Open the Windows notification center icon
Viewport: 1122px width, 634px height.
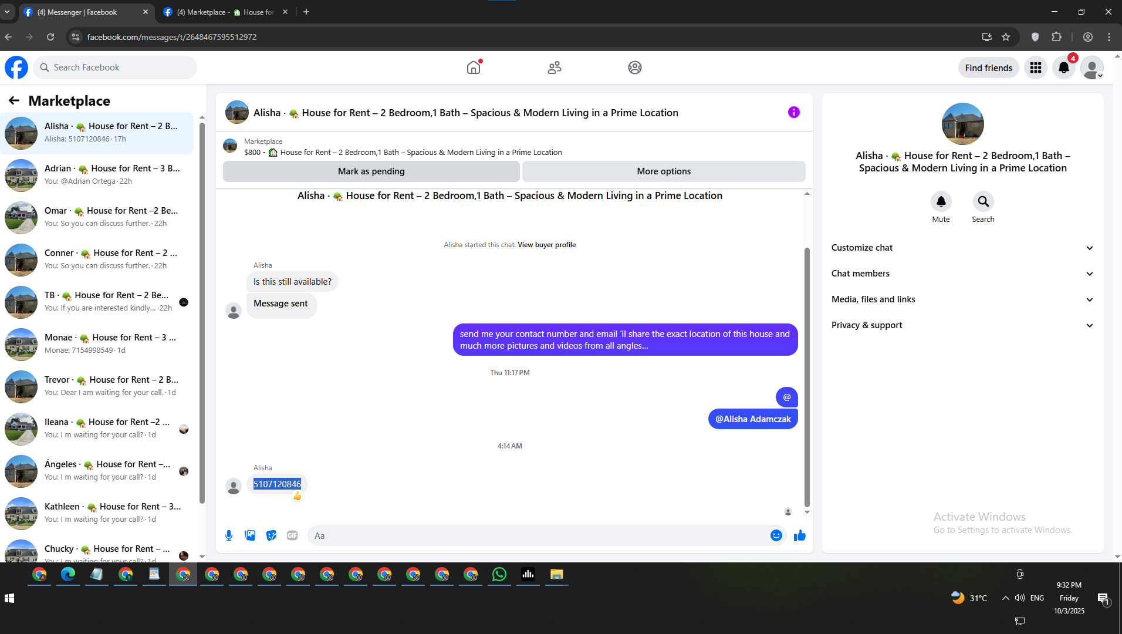pyautogui.click(x=1103, y=598)
